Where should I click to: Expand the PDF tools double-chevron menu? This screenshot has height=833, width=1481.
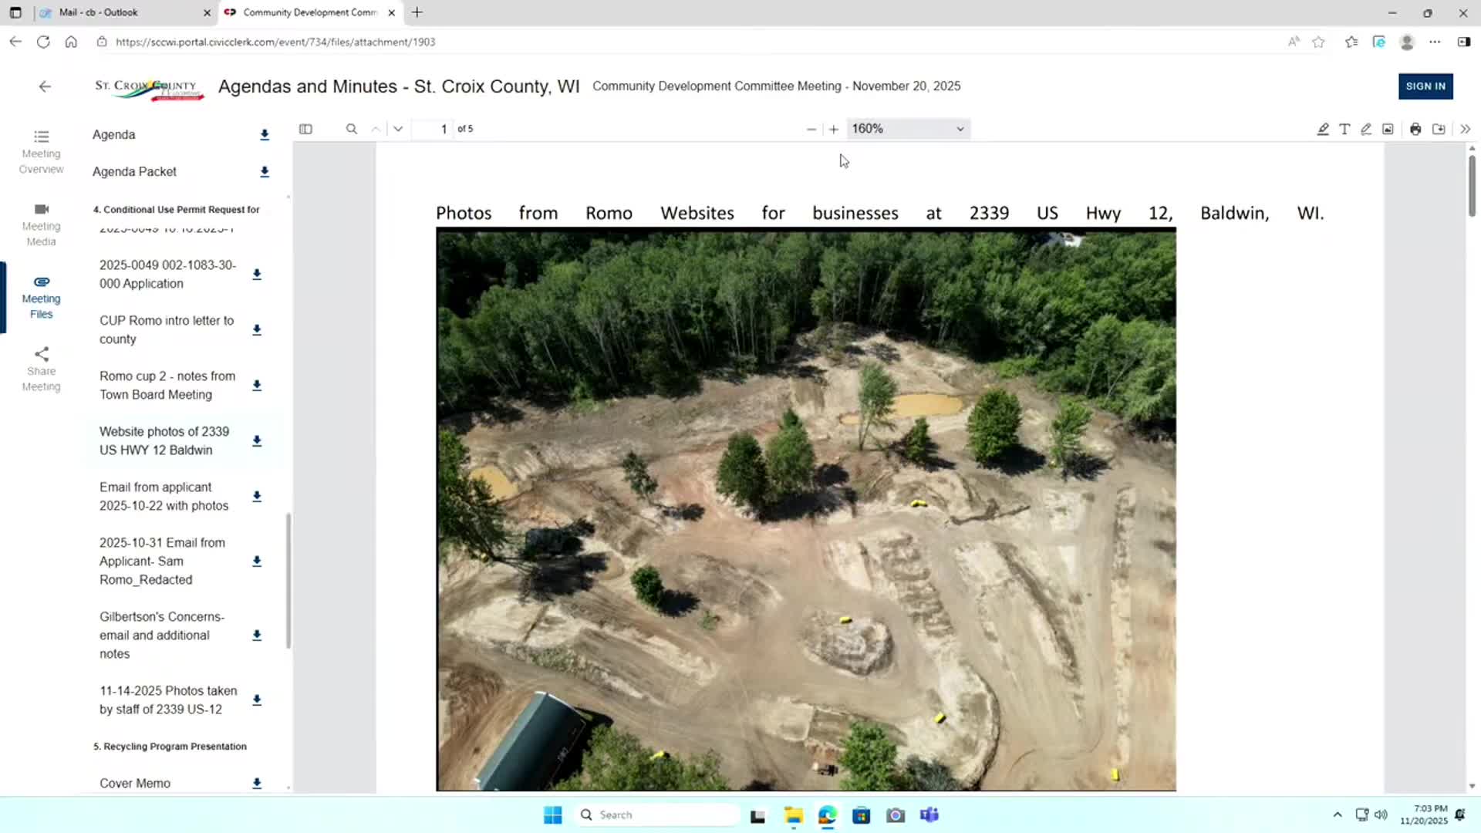[x=1466, y=129]
